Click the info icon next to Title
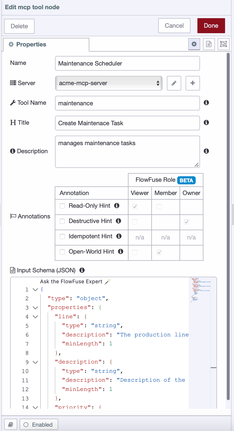 point(206,122)
